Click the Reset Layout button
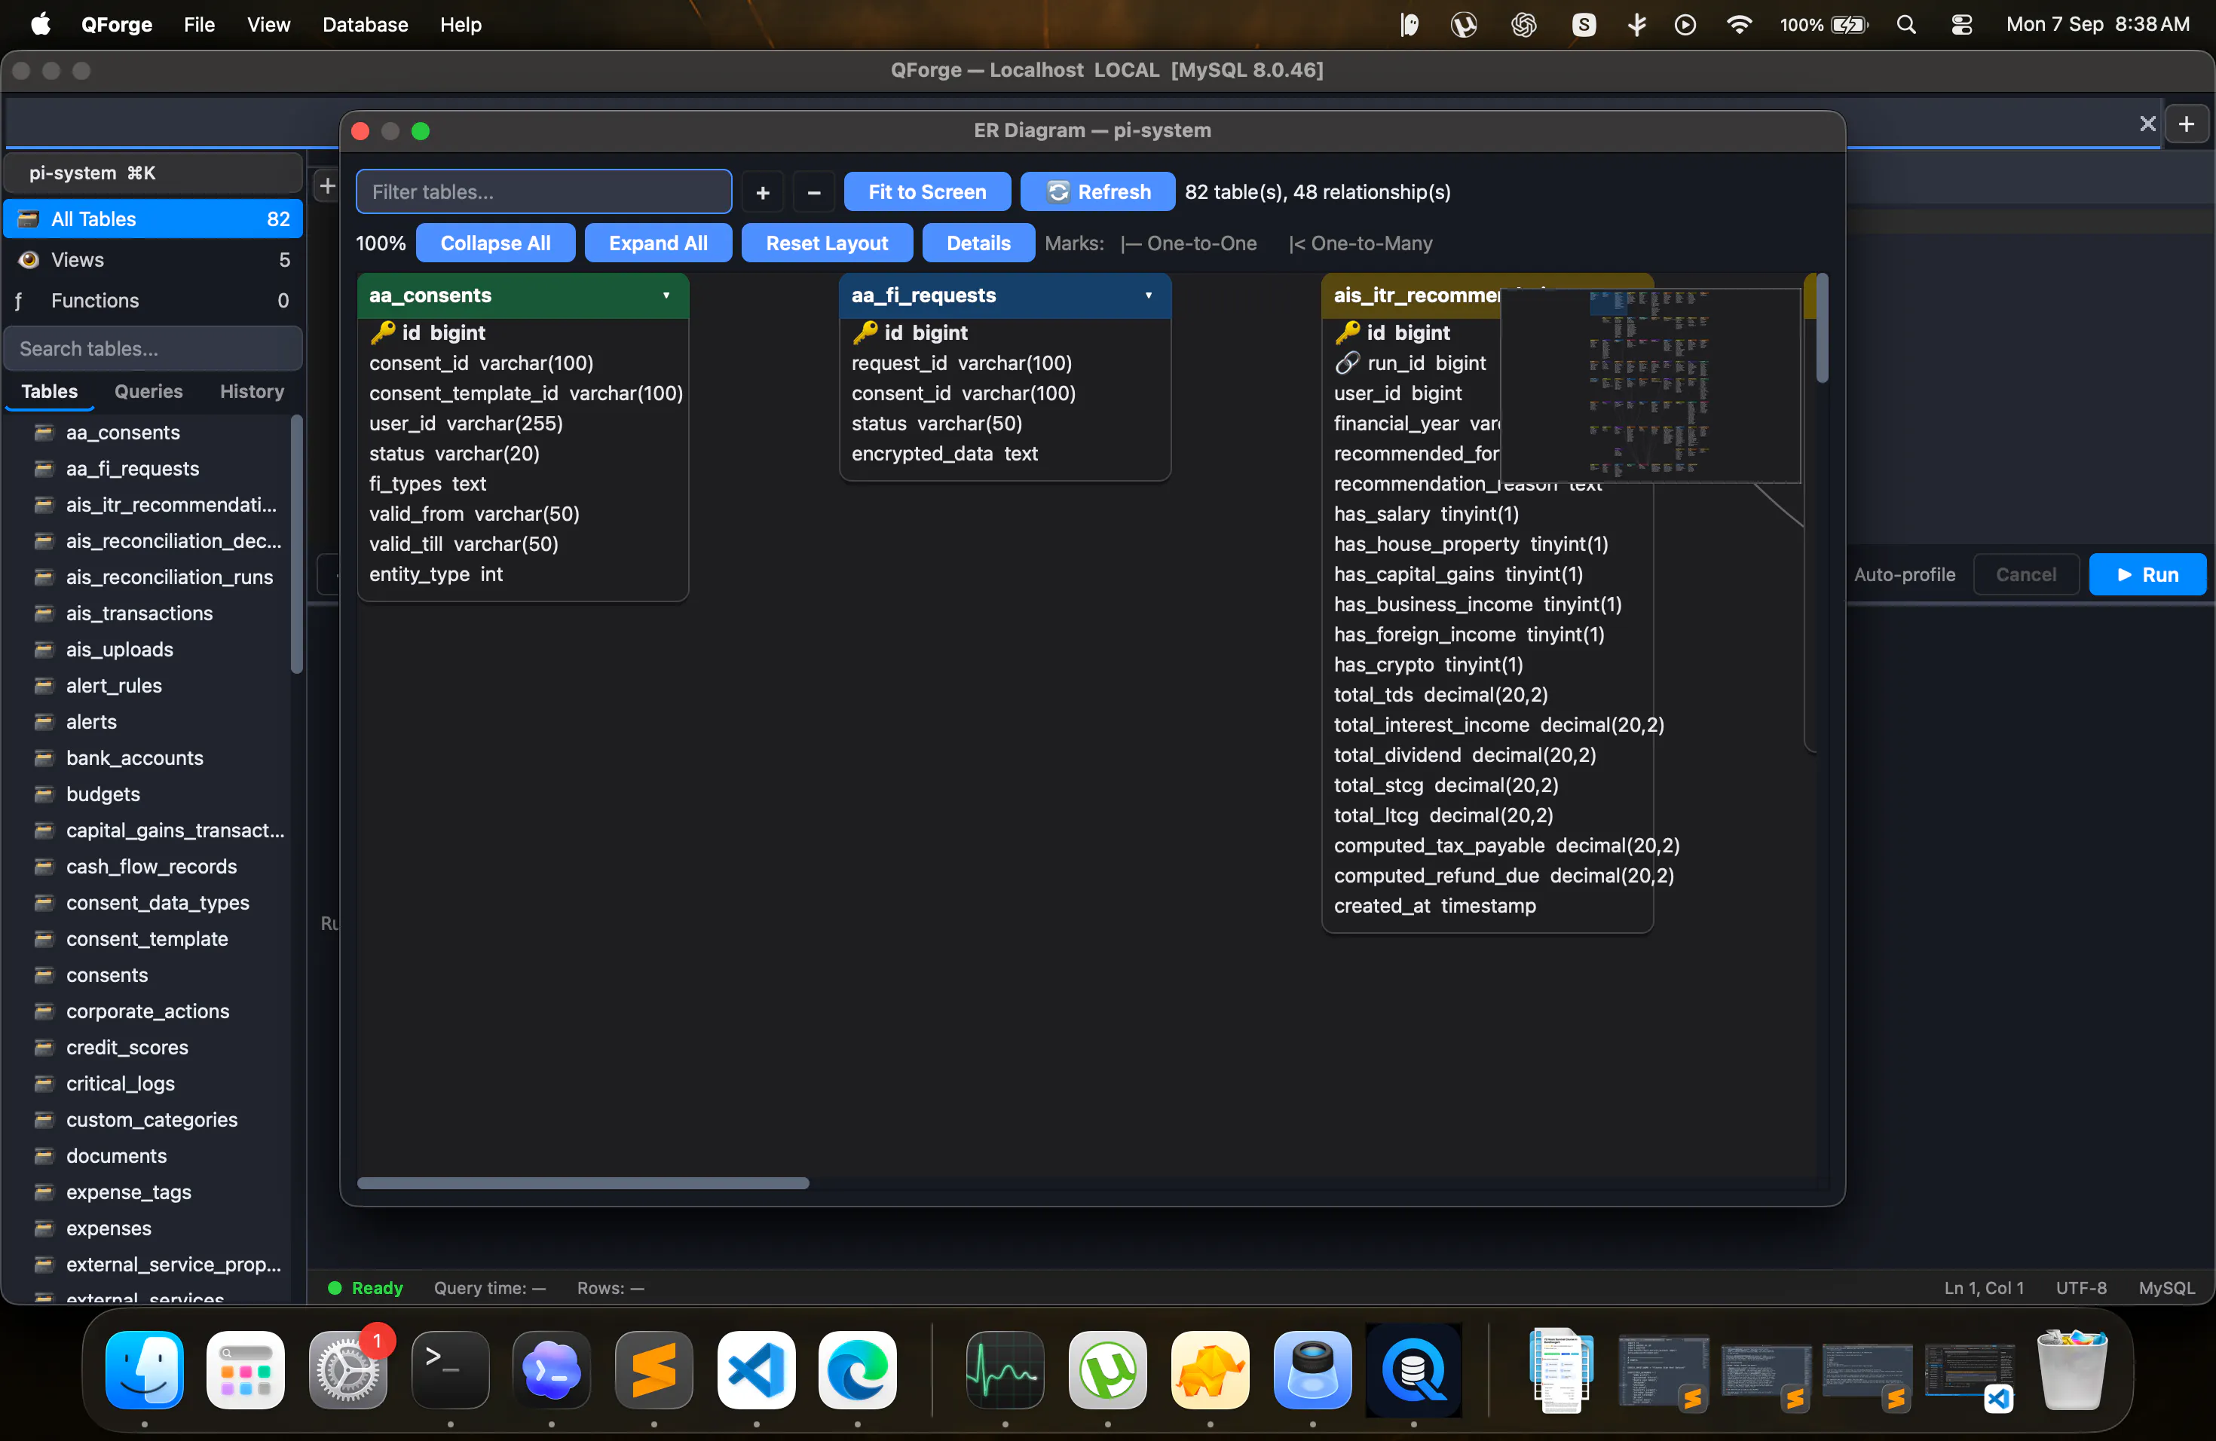 [x=827, y=244]
